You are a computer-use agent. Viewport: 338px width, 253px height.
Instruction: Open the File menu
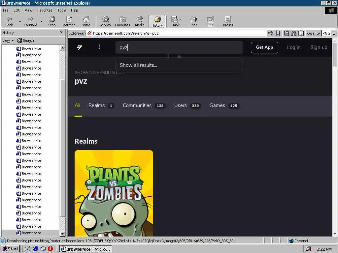(x=6, y=10)
